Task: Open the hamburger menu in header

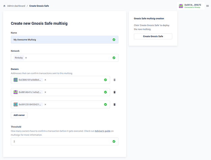Action: pos(207,6)
